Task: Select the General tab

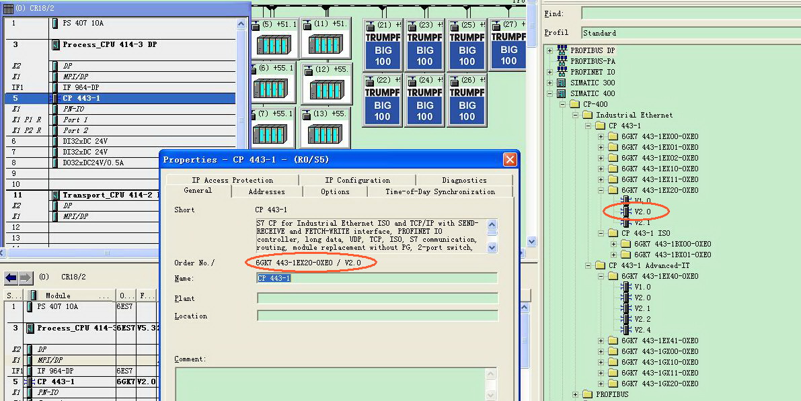Action: click(x=198, y=190)
